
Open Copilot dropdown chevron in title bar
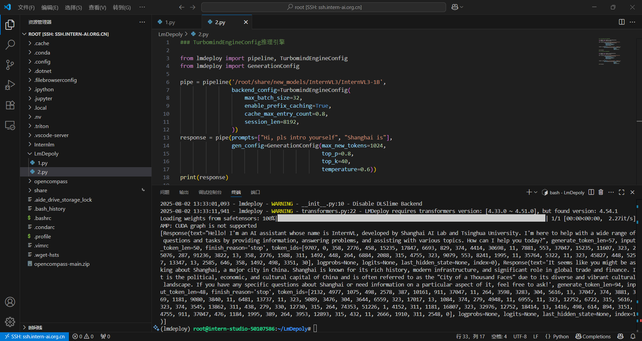click(x=462, y=7)
